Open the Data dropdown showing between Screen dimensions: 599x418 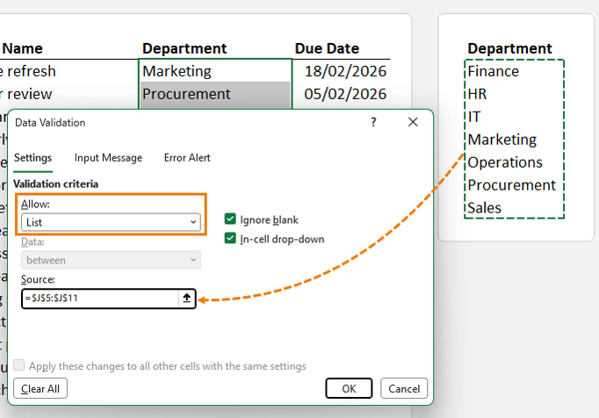coord(111,260)
